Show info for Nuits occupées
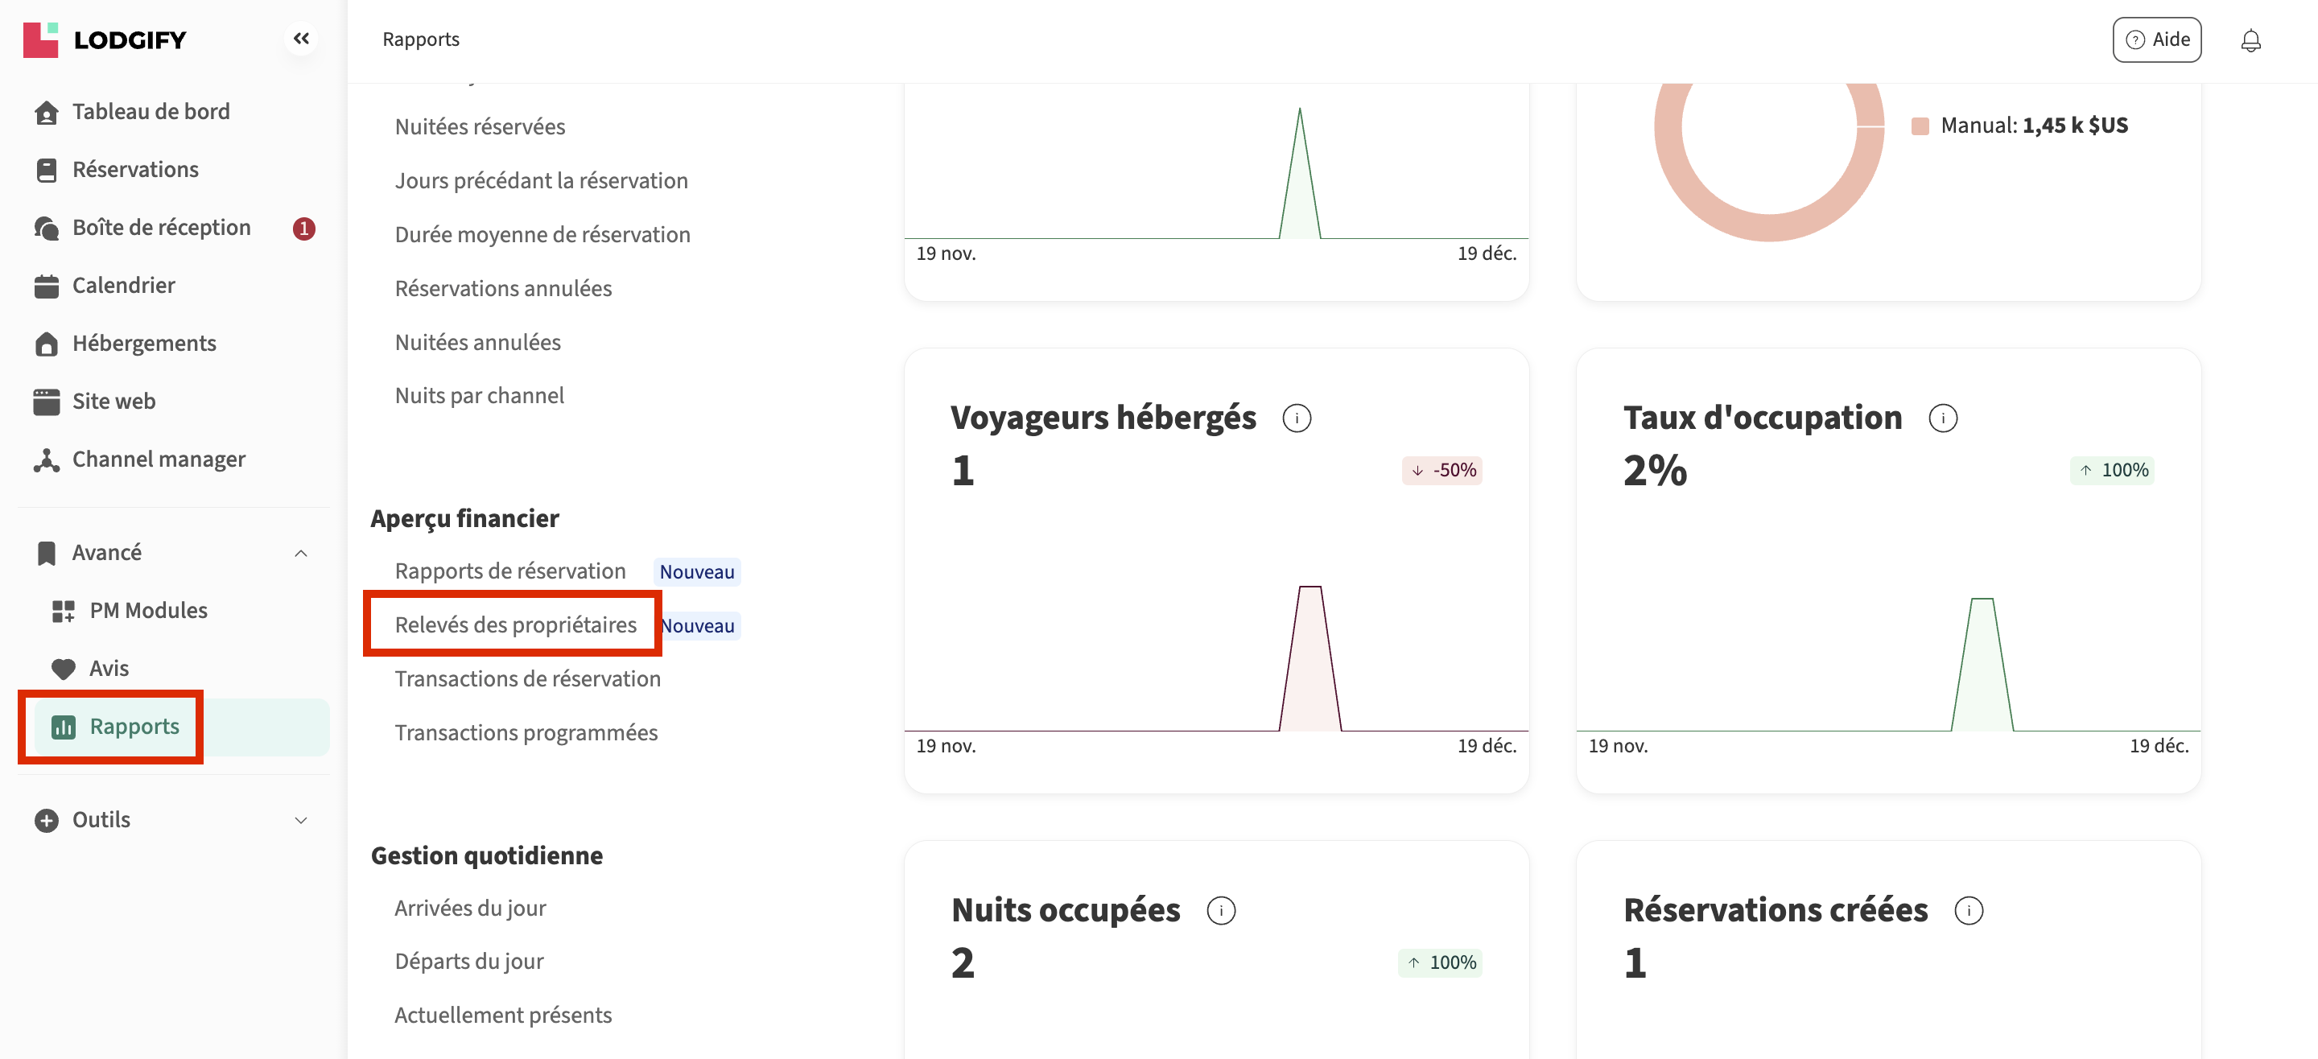2318x1059 pixels. (1220, 911)
